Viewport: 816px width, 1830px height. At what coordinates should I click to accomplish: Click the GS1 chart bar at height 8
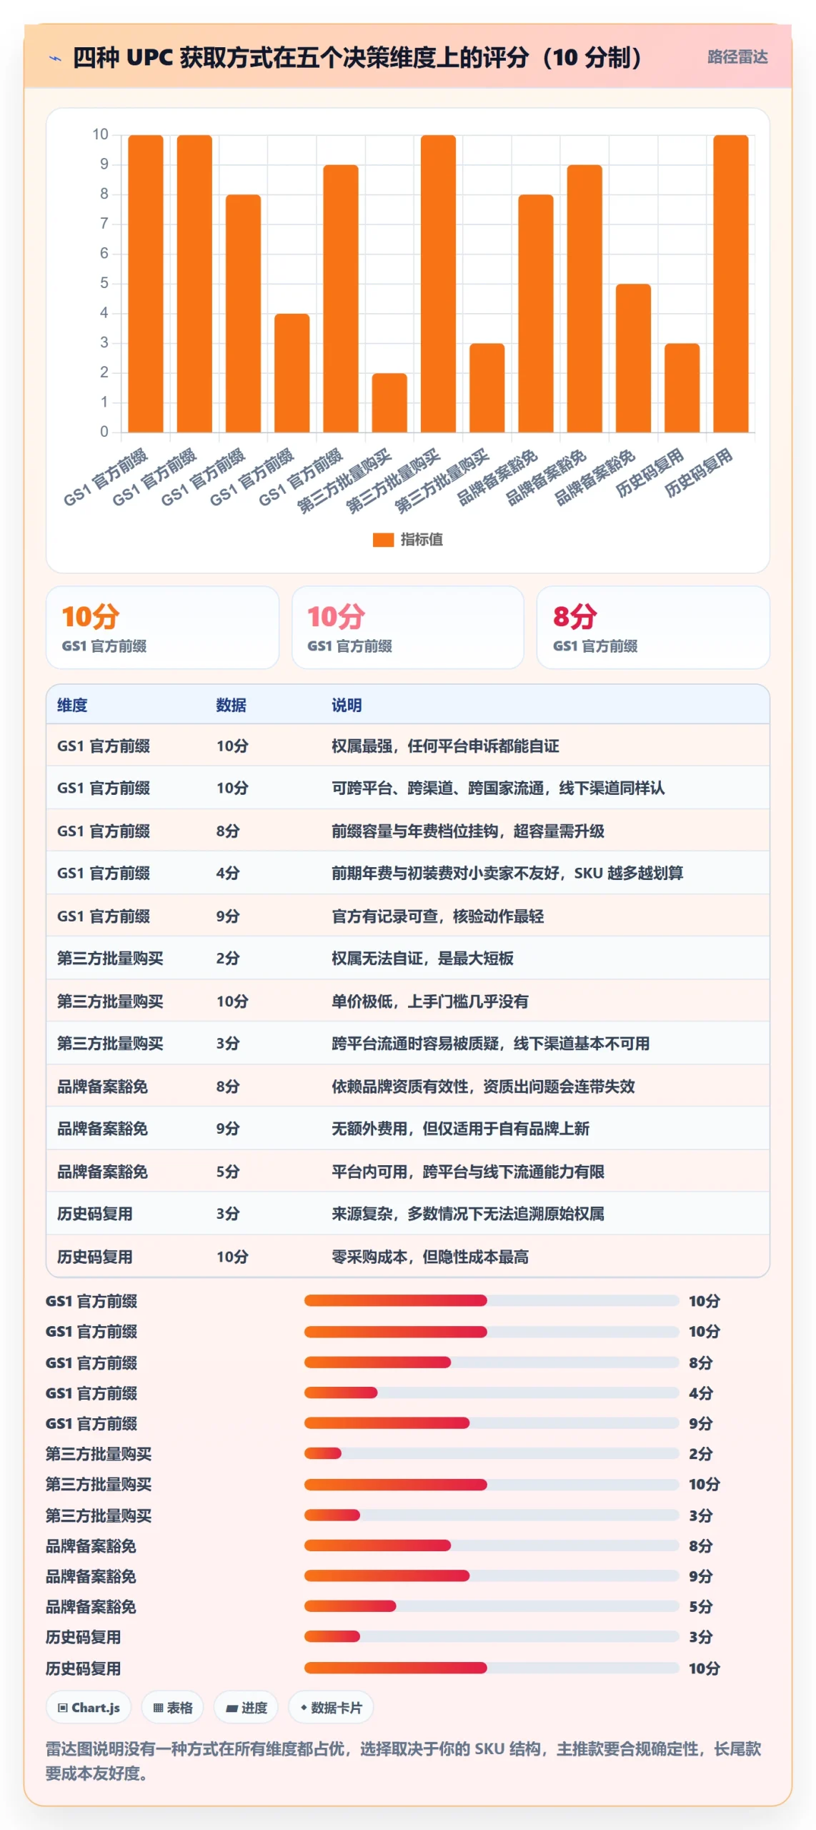[243, 313]
